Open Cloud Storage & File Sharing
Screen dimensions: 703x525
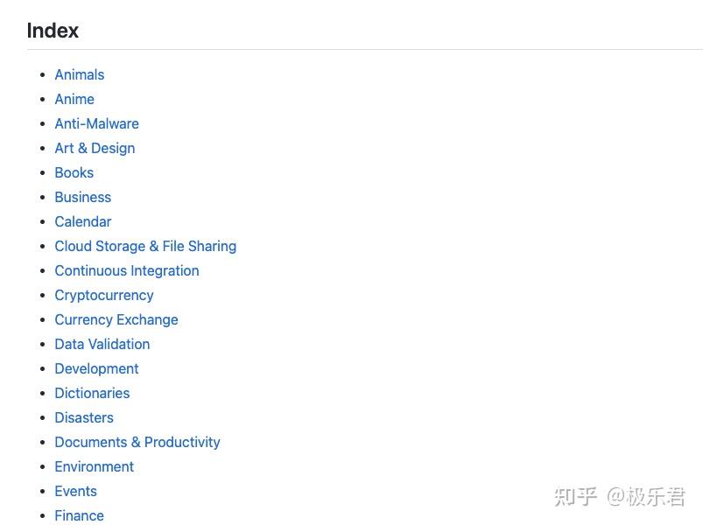point(145,246)
